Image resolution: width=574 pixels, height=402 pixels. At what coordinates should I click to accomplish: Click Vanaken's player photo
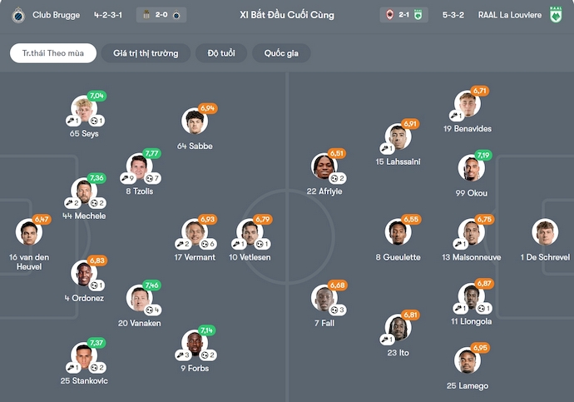pos(139,298)
